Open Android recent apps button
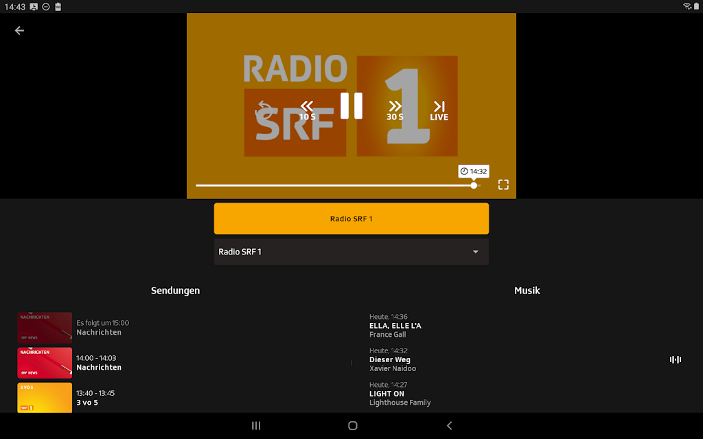The height and width of the screenshot is (439, 703). 256,425
